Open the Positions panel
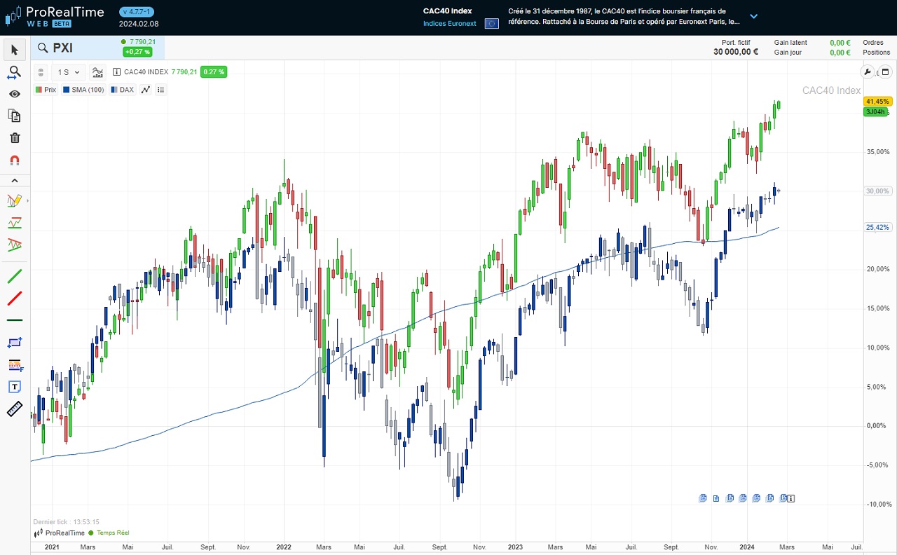This screenshot has width=897, height=555. click(x=877, y=53)
